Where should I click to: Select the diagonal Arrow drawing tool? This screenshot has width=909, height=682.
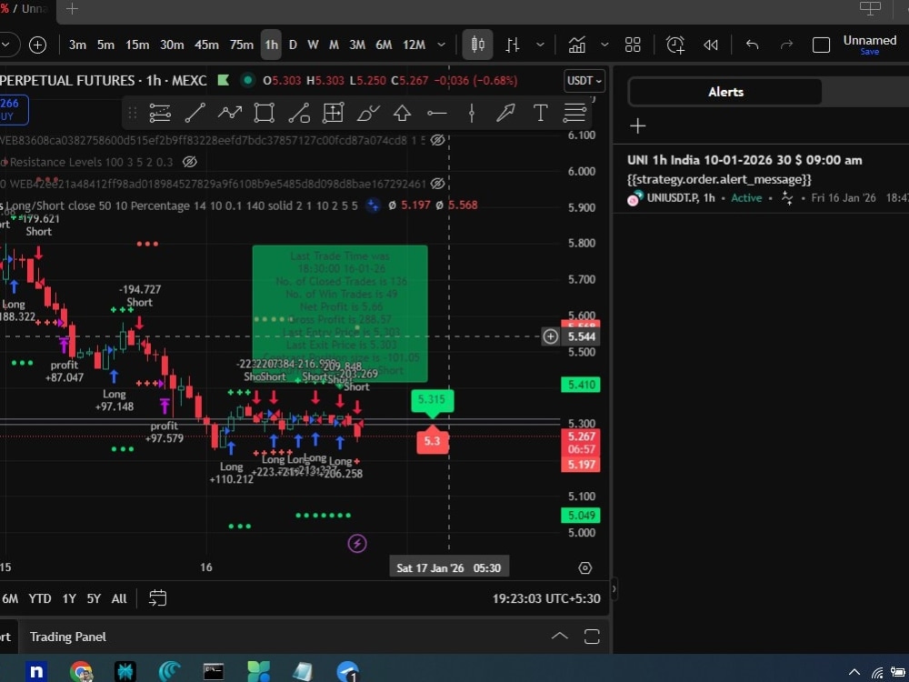click(x=505, y=113)
